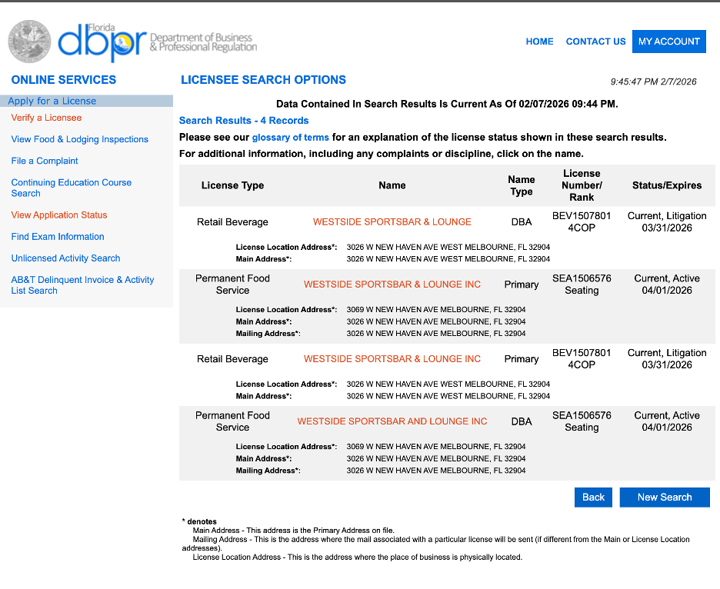
Task: Open Continuing Education Course Search
Action: coord(71,188)
